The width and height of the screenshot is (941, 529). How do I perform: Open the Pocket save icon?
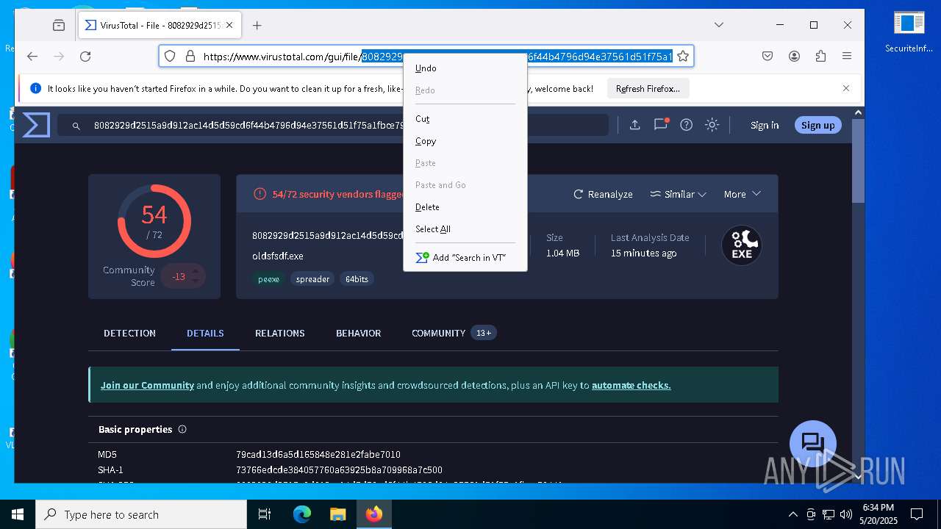pos(768,56)
